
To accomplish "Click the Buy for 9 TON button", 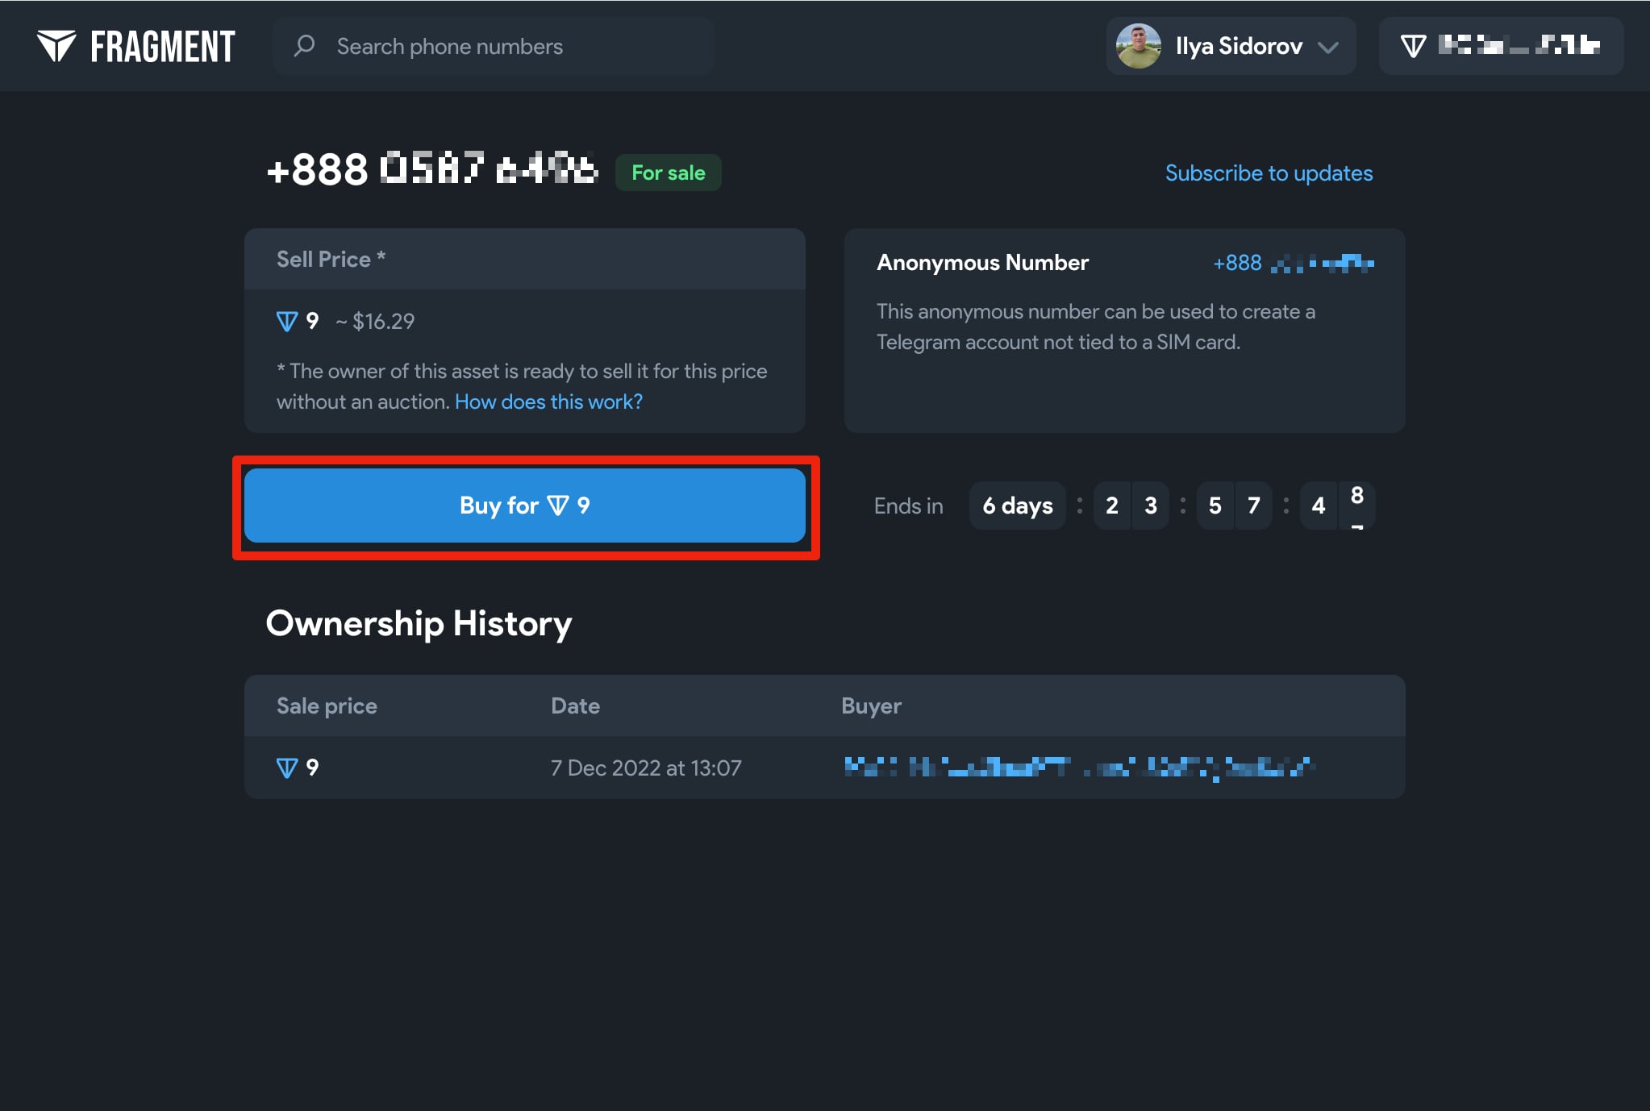I will (524, 506).
